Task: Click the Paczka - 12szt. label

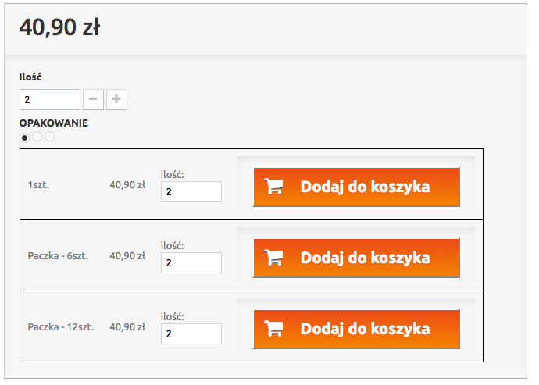Action: point(61,327)
